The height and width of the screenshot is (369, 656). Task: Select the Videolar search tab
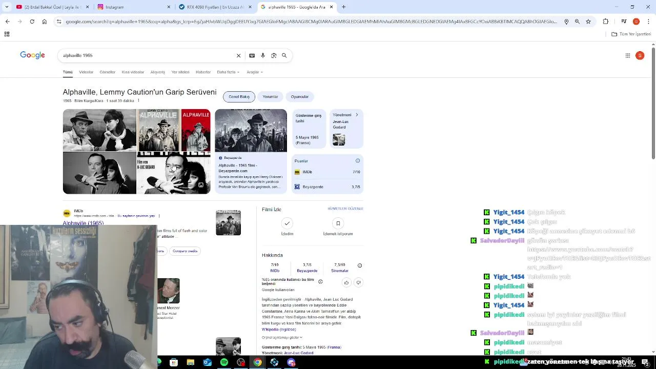(86, 72)
